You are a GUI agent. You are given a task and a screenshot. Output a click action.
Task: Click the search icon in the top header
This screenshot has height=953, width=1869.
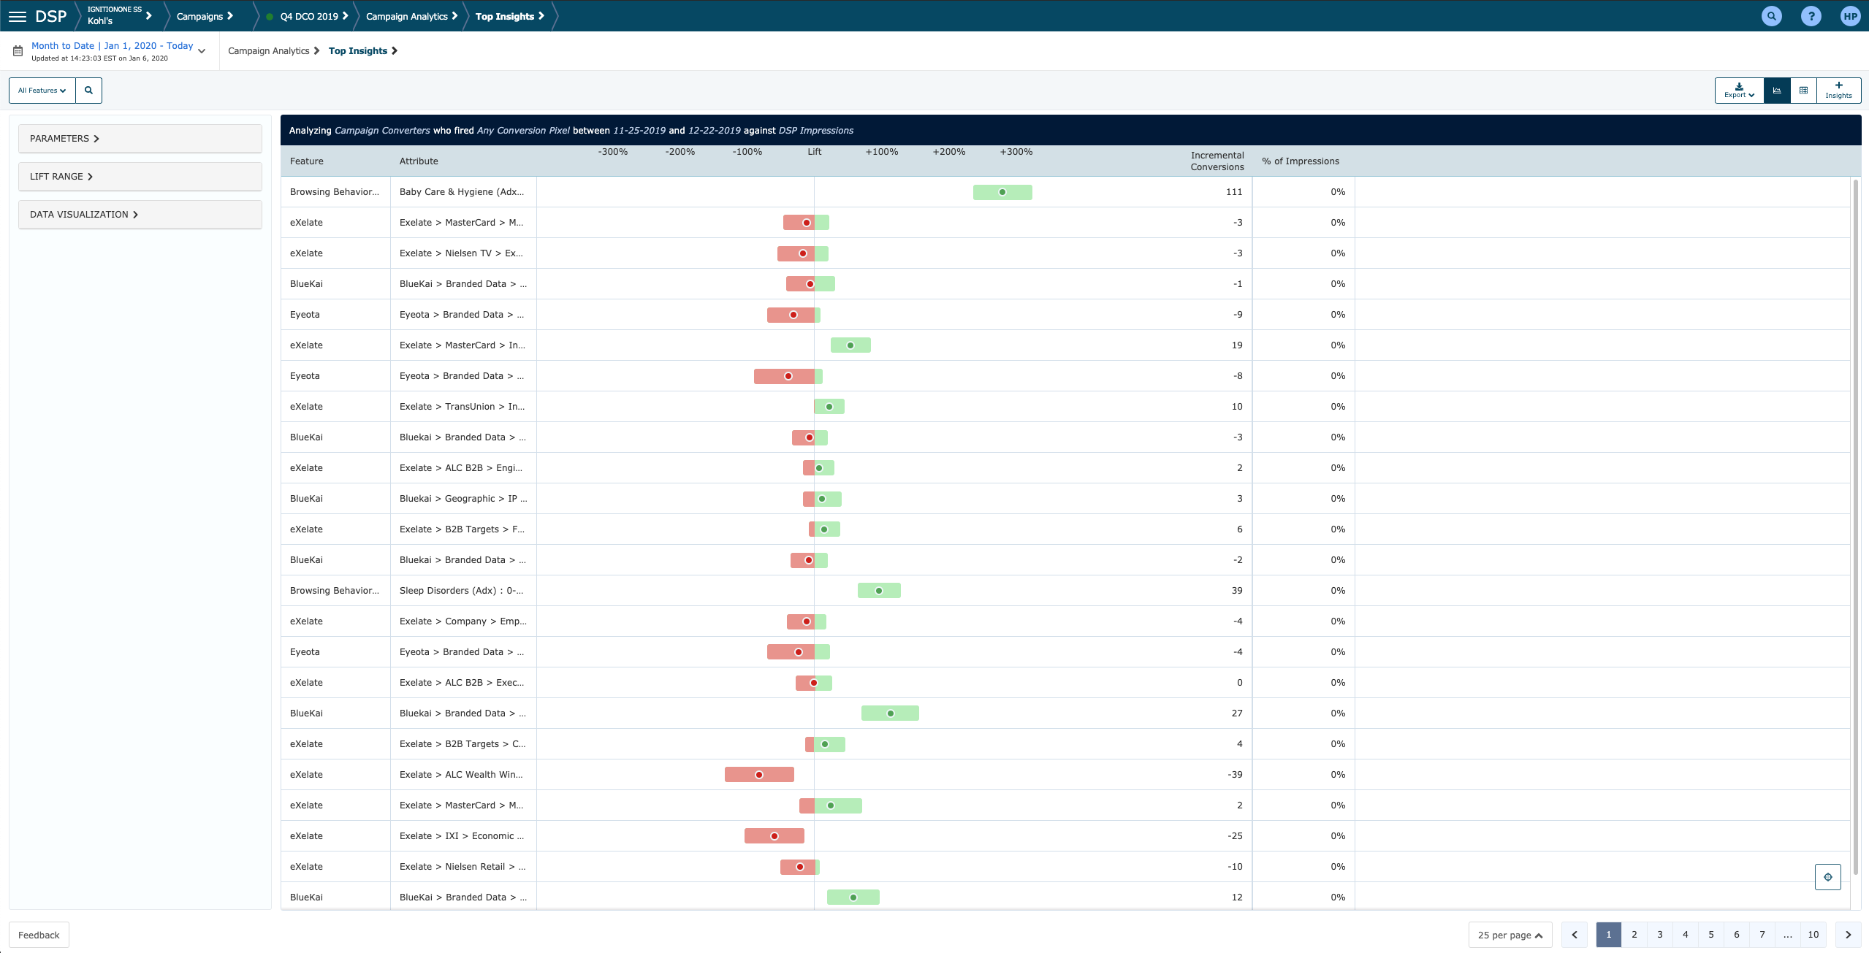(1771, 16)
